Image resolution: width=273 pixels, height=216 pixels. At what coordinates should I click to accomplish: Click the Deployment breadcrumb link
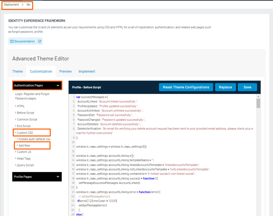tap(11, 4)
